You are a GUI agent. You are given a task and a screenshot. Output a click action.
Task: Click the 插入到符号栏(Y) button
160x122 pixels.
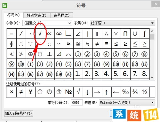pos(19,113)
